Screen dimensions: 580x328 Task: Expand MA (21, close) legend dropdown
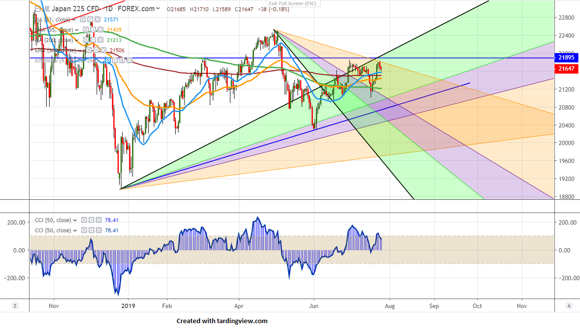[x=74, y=19]
